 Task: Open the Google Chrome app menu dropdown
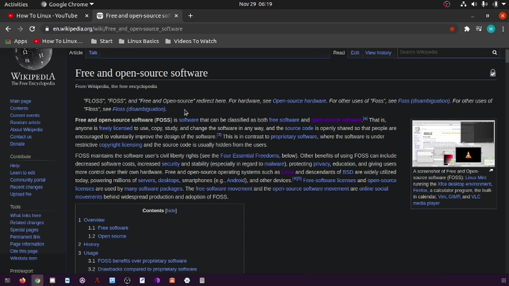point(67,4)
